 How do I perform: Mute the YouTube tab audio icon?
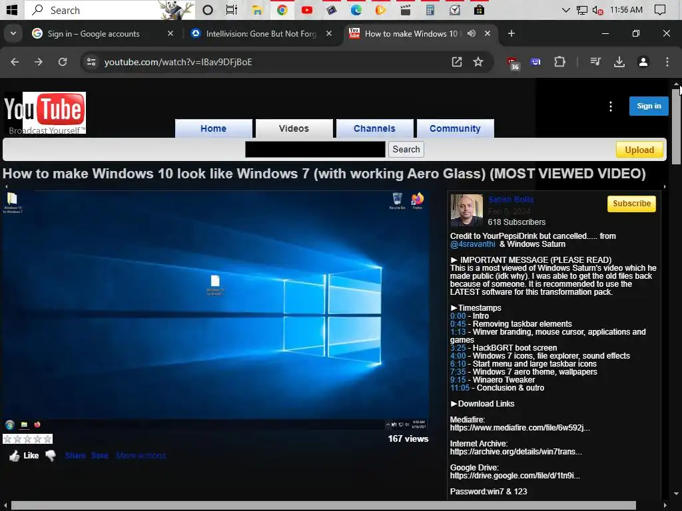(472, 33)
